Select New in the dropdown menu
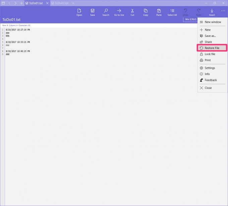 pyautogui.click(x=212, y=30)
